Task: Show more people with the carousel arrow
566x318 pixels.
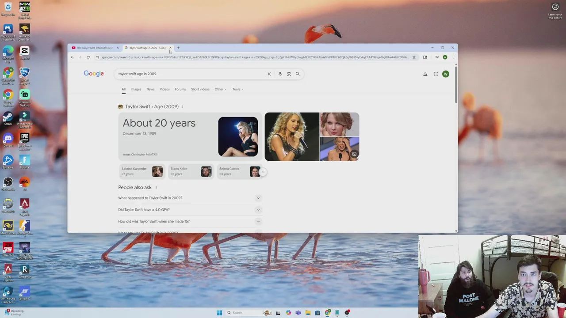Action: pos(263,171)
